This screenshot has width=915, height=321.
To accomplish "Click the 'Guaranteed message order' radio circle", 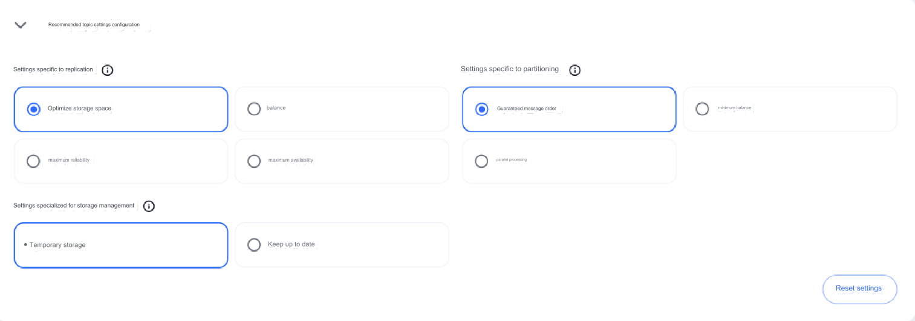I will click(x=481, y=109).
